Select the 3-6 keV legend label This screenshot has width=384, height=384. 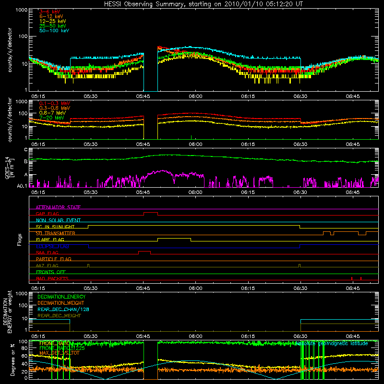click(x=49, y=12)
